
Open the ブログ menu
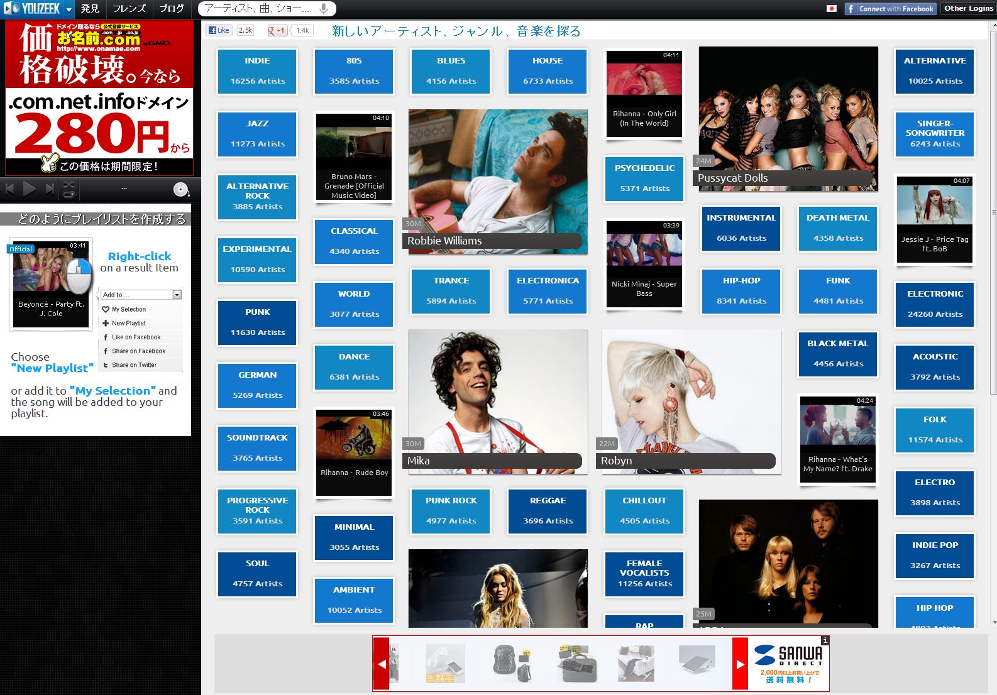tap(172, 9)
